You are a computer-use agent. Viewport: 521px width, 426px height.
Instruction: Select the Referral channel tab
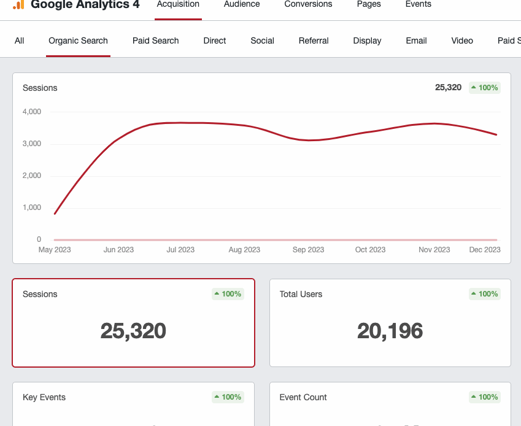314,41
